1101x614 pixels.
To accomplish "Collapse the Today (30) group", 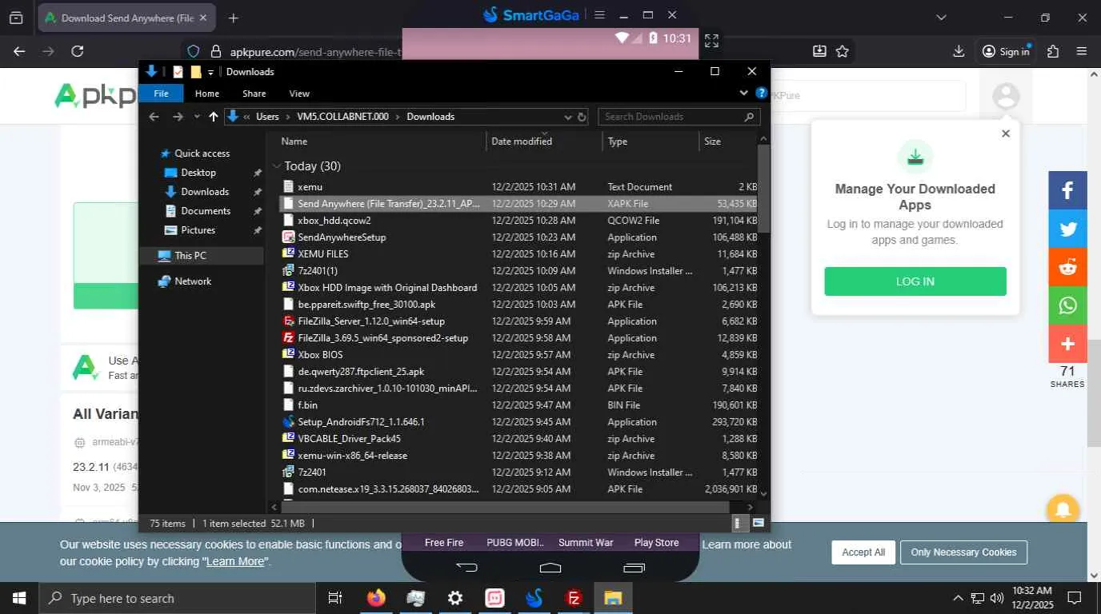I will (x=277, y=166).
